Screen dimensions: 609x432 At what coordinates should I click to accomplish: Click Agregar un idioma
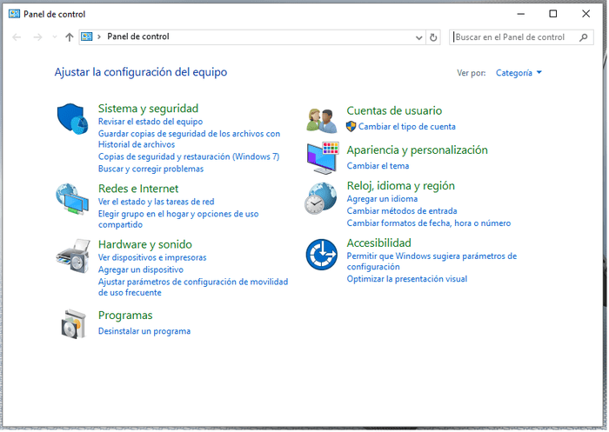[382, 199]
